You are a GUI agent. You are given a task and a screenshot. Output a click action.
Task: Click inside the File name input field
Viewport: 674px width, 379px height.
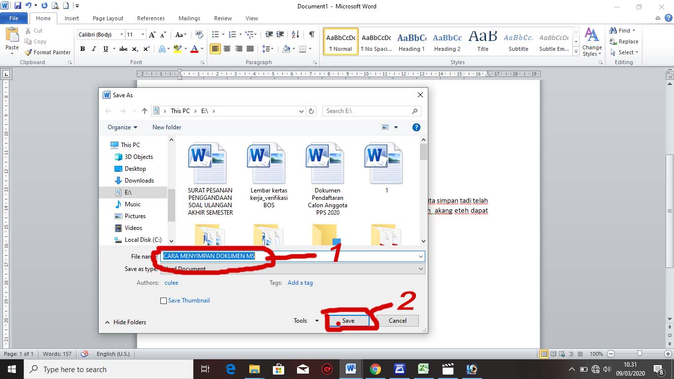point(293,257)
